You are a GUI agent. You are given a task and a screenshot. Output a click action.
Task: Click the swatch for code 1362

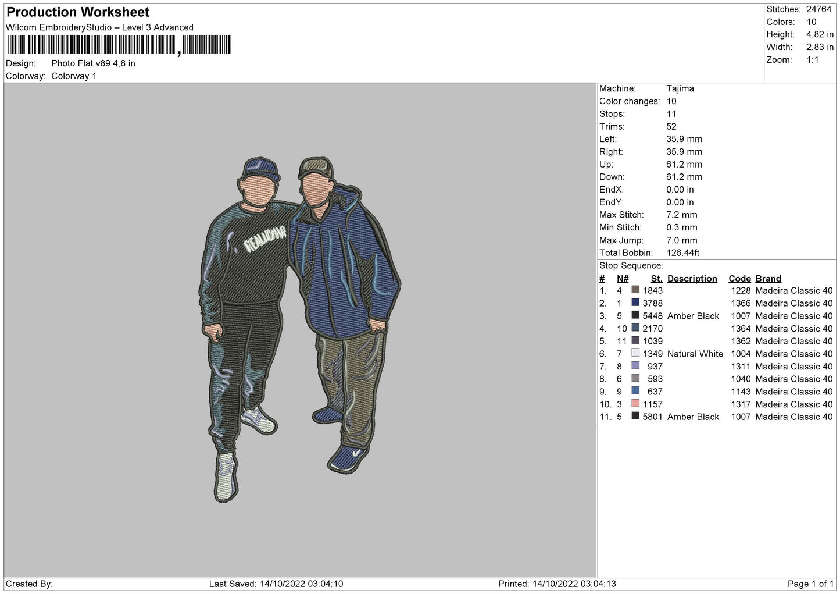635,341
